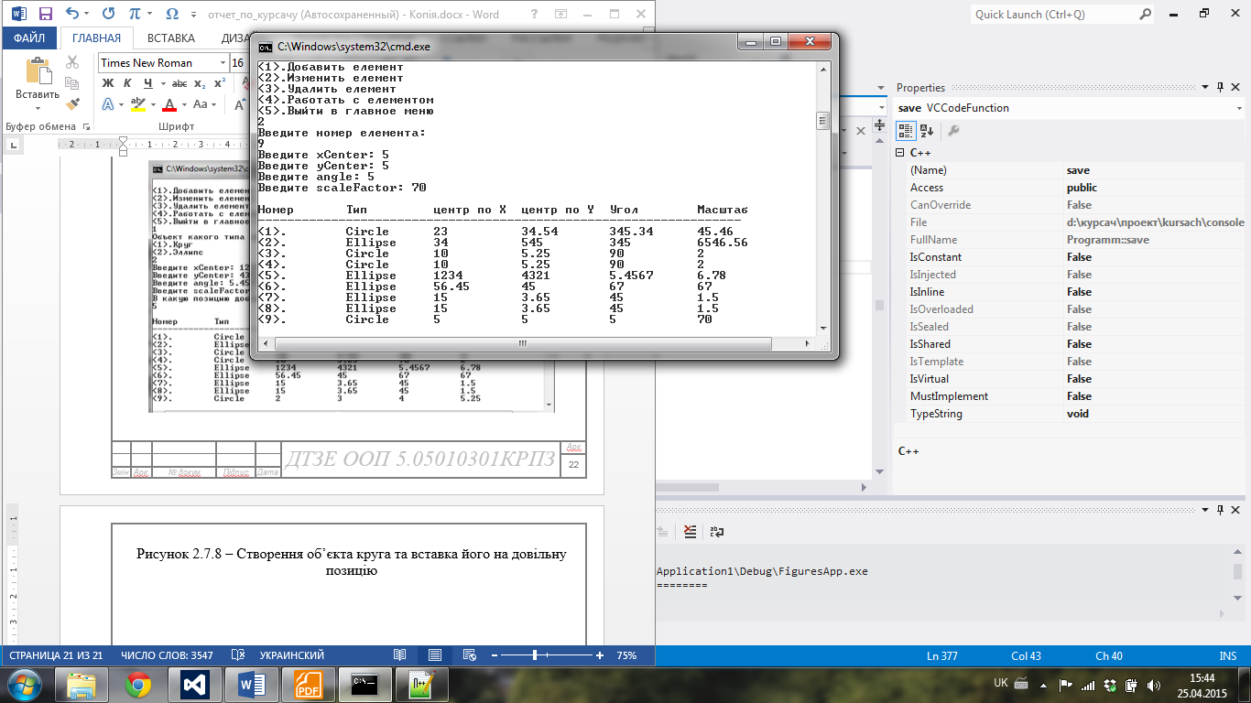The height and width of the screenshot is (703, 1251).
Task: Toggle word wrap in the Output toolbar
Action: pyautogui.click(x=718, y=531)
